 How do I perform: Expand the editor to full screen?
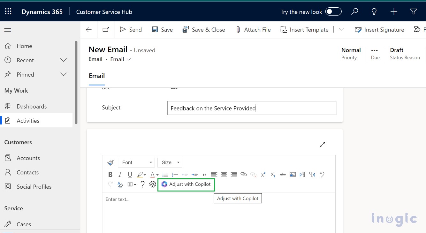(323, 145)
